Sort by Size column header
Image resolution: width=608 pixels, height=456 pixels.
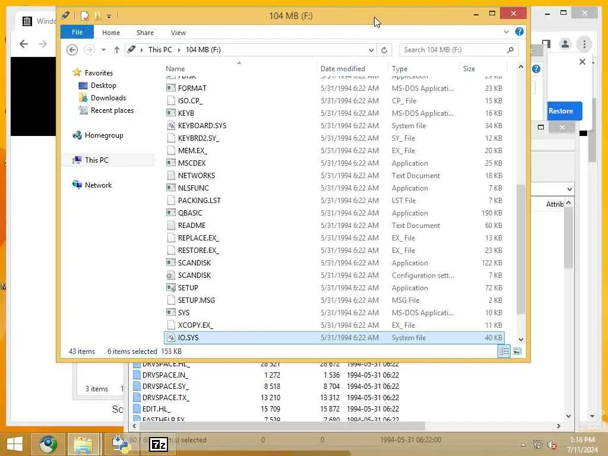click(x=469, y=69)
